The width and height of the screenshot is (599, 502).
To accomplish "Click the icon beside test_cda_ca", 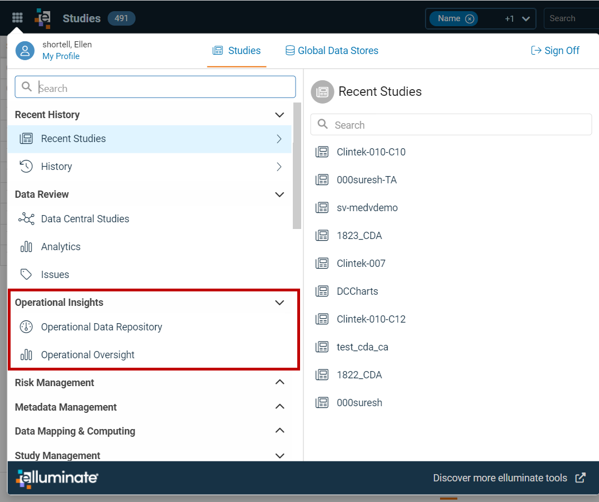I will [322, 347].
